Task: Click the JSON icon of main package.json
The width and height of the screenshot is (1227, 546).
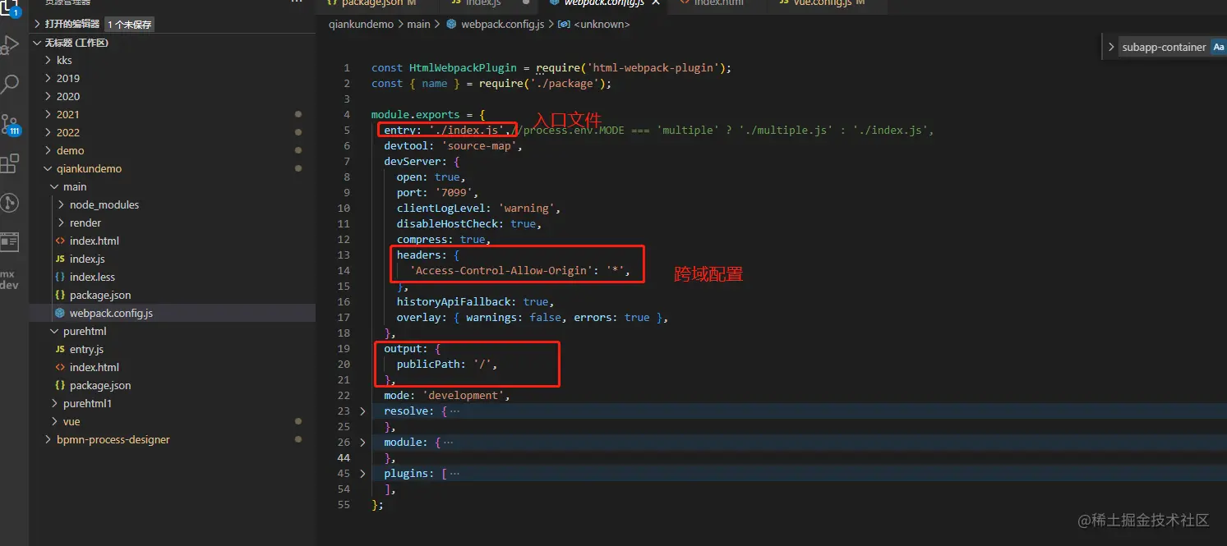Action: (60, 296)
